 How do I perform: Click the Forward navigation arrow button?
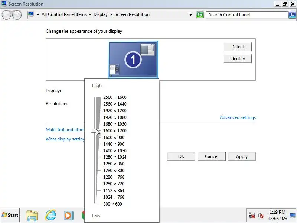click(x=17, y=15)
